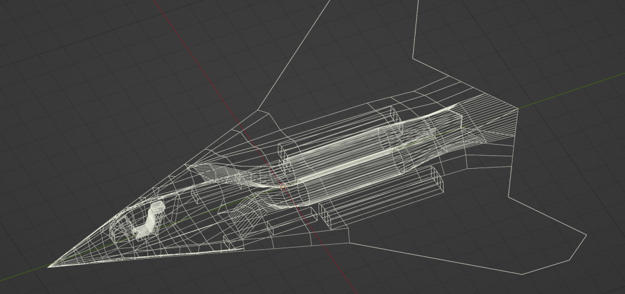
Task: Click the 3D cursor at world origin
Action: coord(284,186)
